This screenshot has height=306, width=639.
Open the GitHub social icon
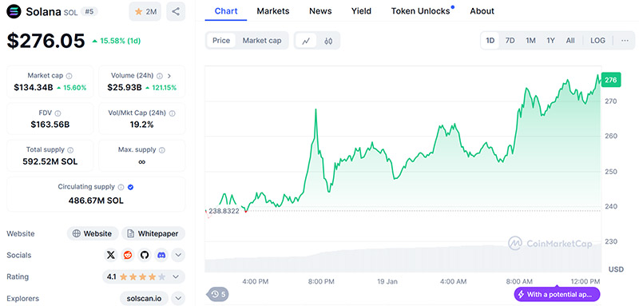[145, 255]
